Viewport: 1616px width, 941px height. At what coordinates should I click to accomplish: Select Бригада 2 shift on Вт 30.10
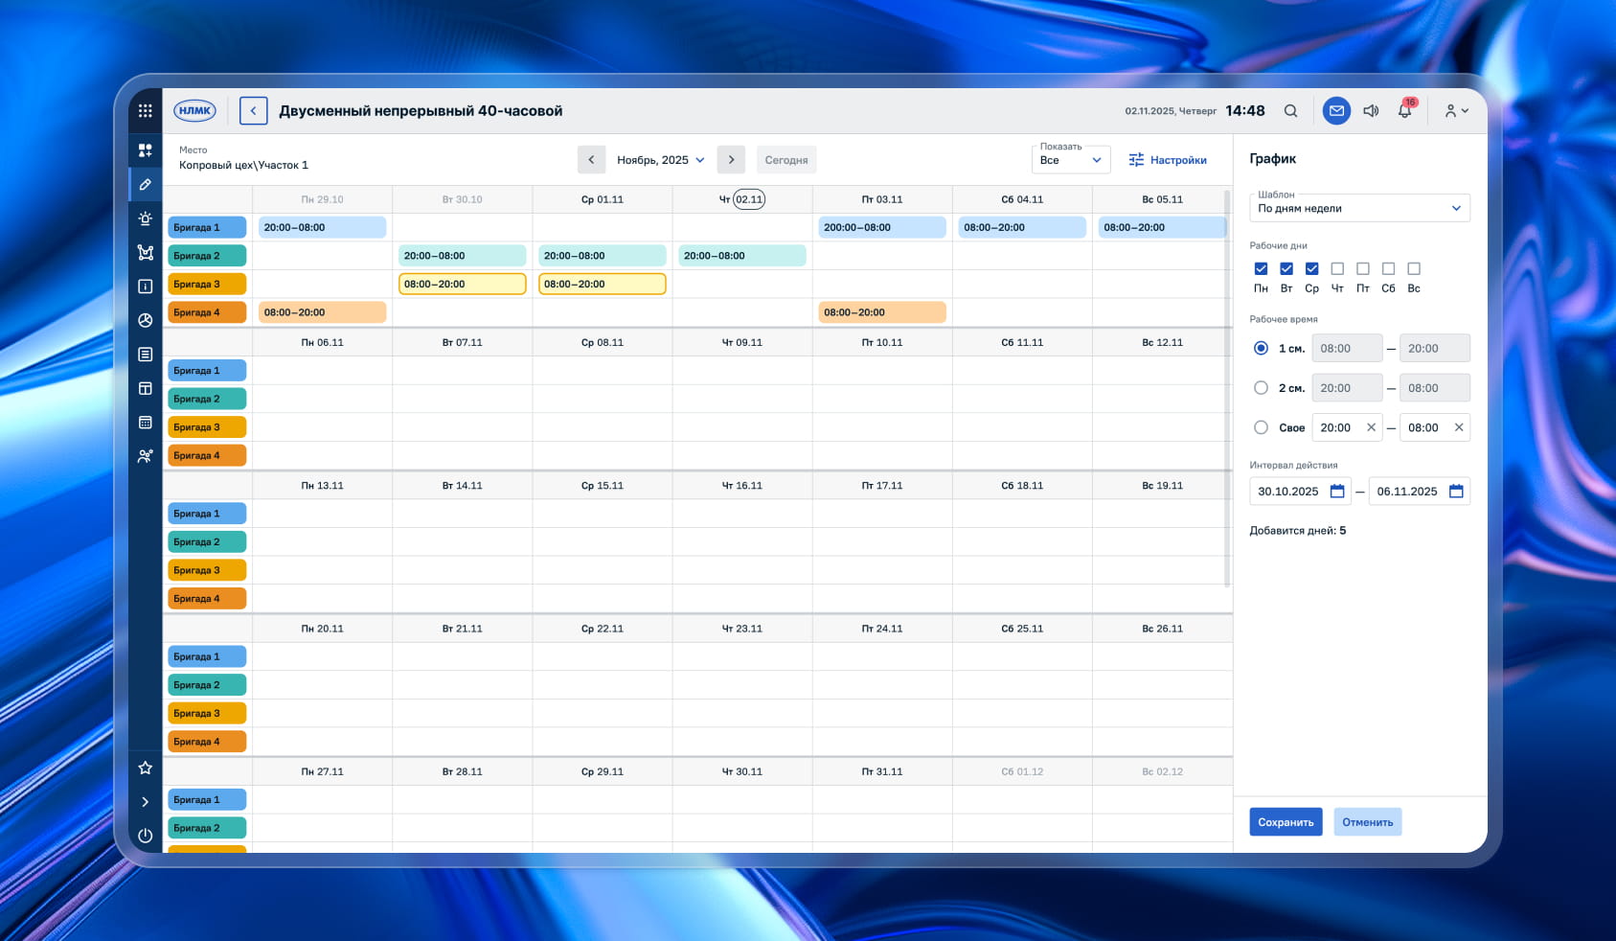[462, 256]
